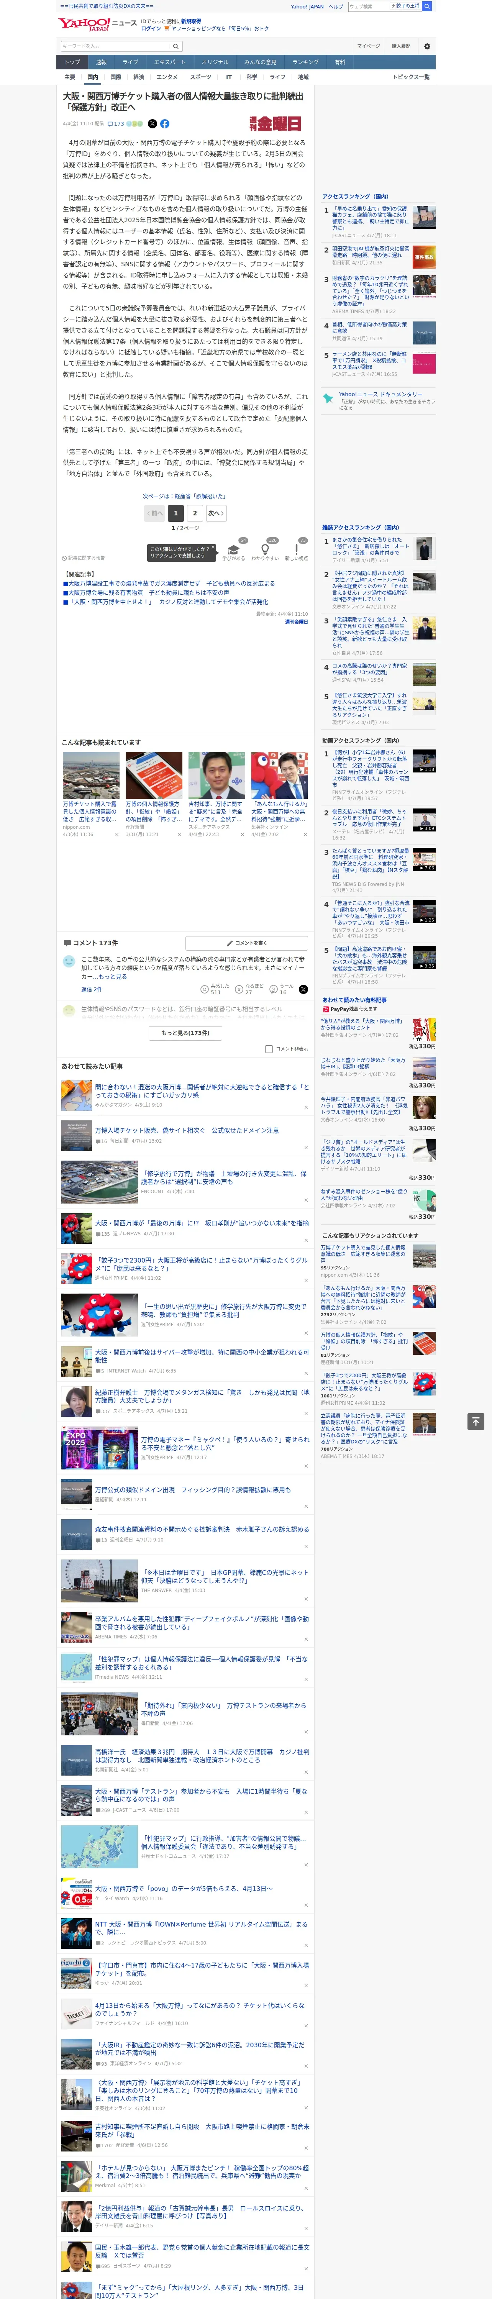Go to page 2 of article
The width and height of the screenshot is (492, 2299).
click(x=195, y=513)
